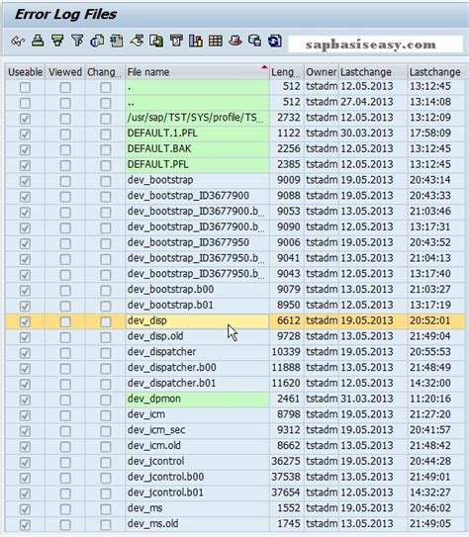Select the dev_dispatcher.b00 file name
Screen dimensions: 469x537
click(x=171, y=368)
